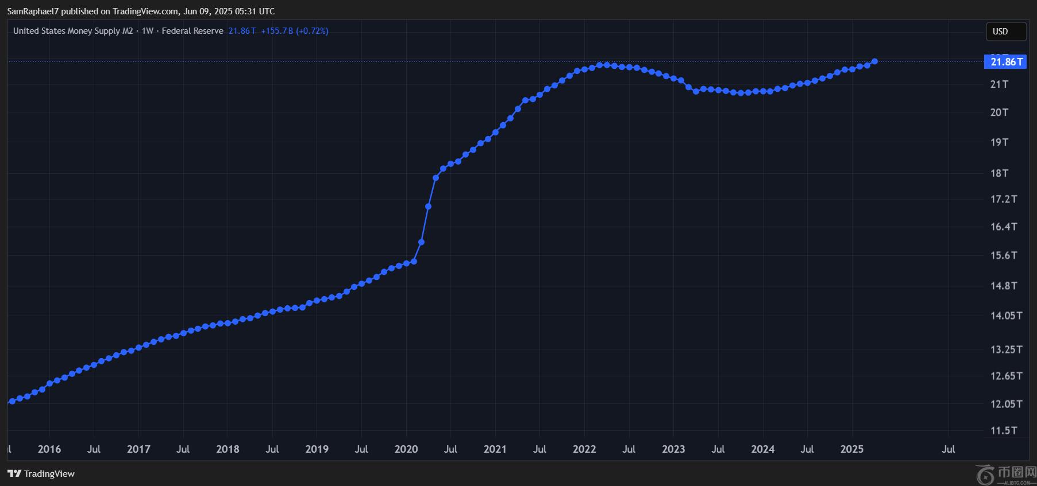The width and height of the screenshot is (1037, 486).
Task: Click the 2016 label on time axis
Action: (49, 449)
